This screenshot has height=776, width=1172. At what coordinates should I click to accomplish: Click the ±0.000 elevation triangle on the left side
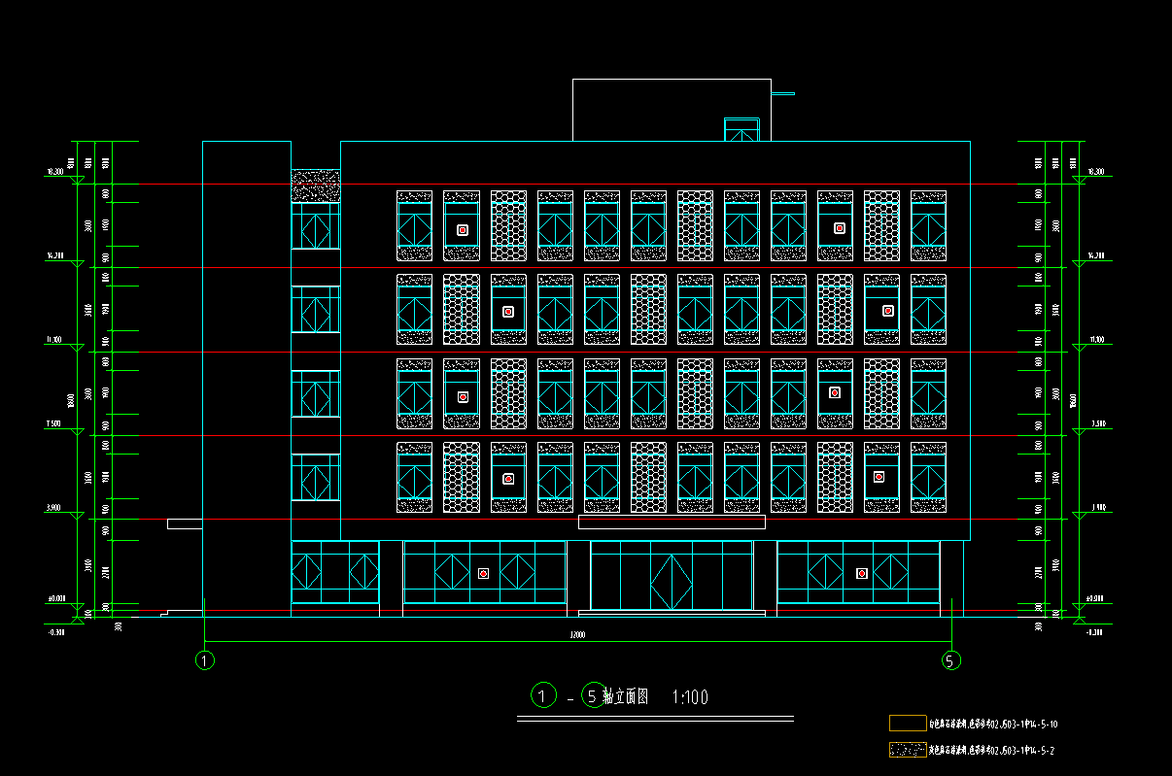(x=77, y=608)
